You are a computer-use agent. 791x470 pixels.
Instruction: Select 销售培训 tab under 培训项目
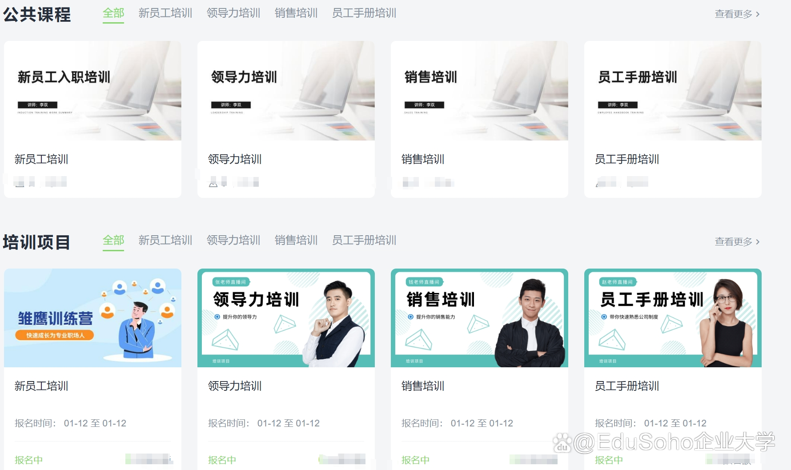pyautogui.click(x=296, y=241)
